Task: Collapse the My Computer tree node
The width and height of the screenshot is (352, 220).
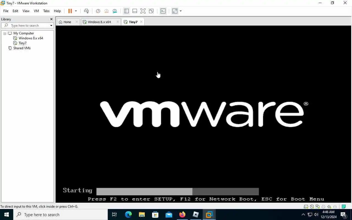Action: (x=5, y=33)
